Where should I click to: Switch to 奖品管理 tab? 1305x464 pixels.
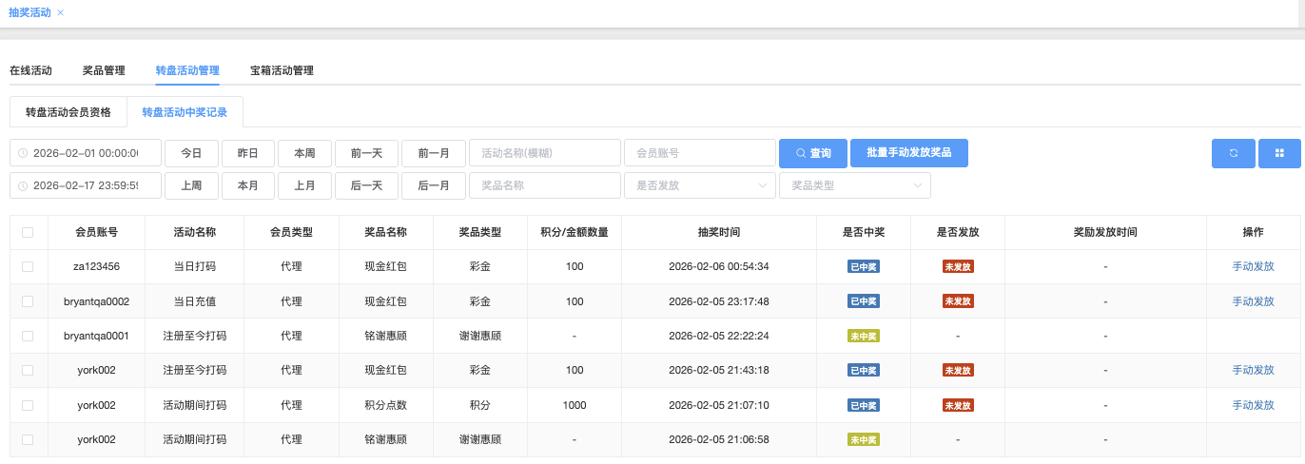[104, 70]
